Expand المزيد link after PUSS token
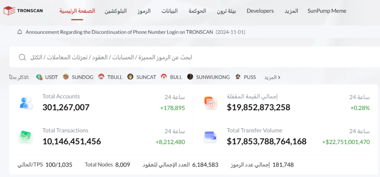This screenshot has height=177, width=380. pyautogui.click(x=272, y=77)
